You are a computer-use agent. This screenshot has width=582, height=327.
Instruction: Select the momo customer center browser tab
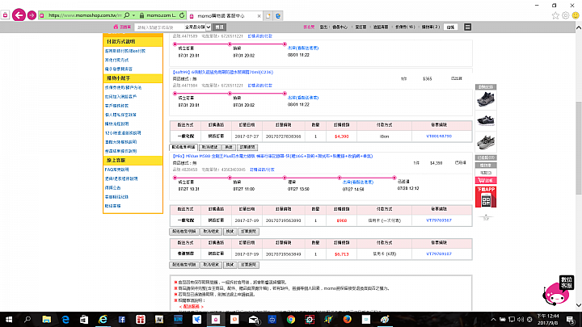221,15
